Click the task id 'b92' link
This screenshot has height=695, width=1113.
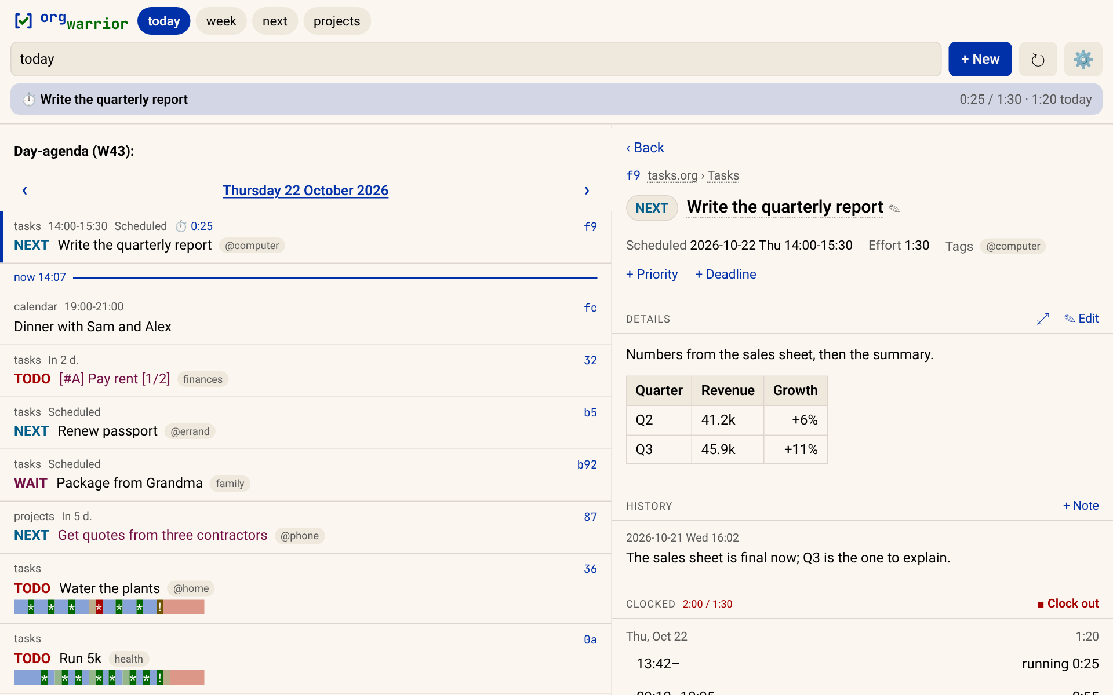pyautogui.click(x=587, y=464)
